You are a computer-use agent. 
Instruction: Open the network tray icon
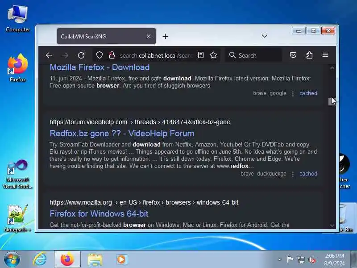pos(301,260)
